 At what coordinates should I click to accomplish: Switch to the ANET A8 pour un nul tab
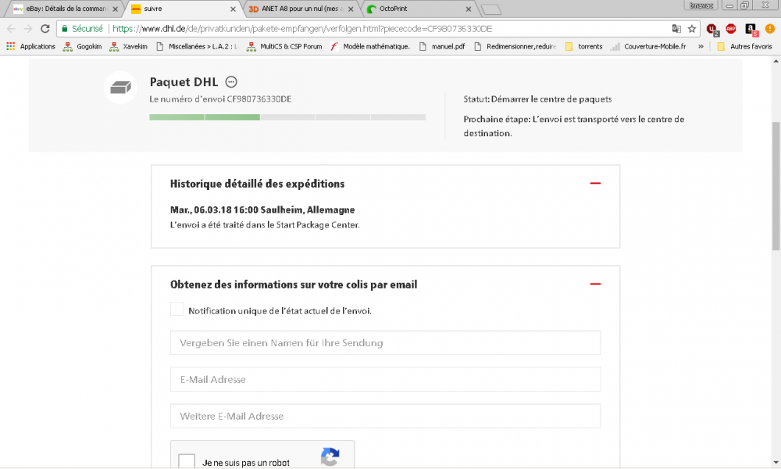coord(301,9)
